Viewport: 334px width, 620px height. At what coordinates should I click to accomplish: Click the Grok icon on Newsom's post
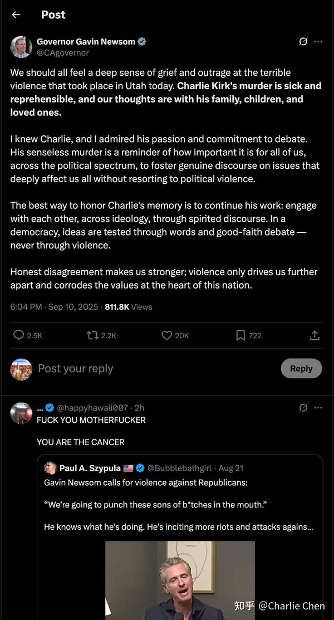pos(303,42)
